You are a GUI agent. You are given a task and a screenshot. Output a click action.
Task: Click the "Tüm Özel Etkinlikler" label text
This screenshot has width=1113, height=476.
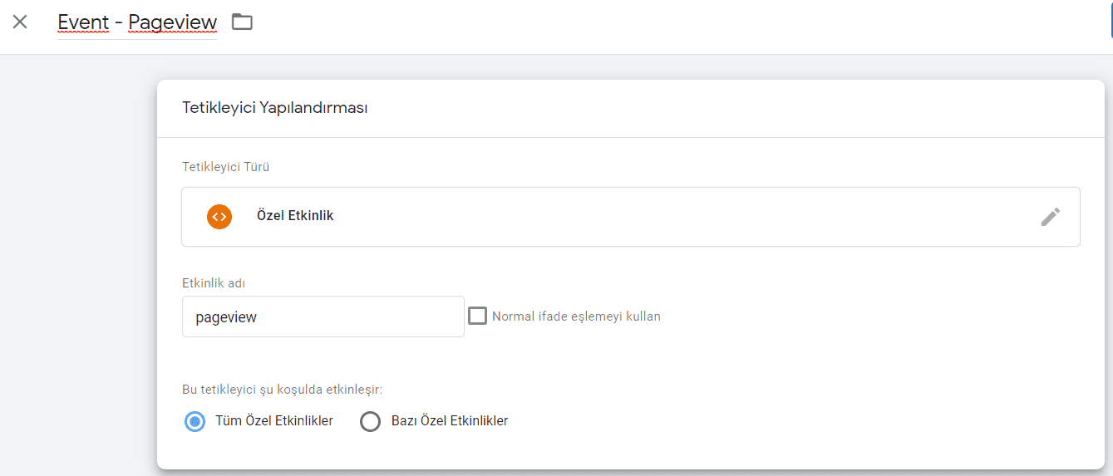tap(274, 421)
